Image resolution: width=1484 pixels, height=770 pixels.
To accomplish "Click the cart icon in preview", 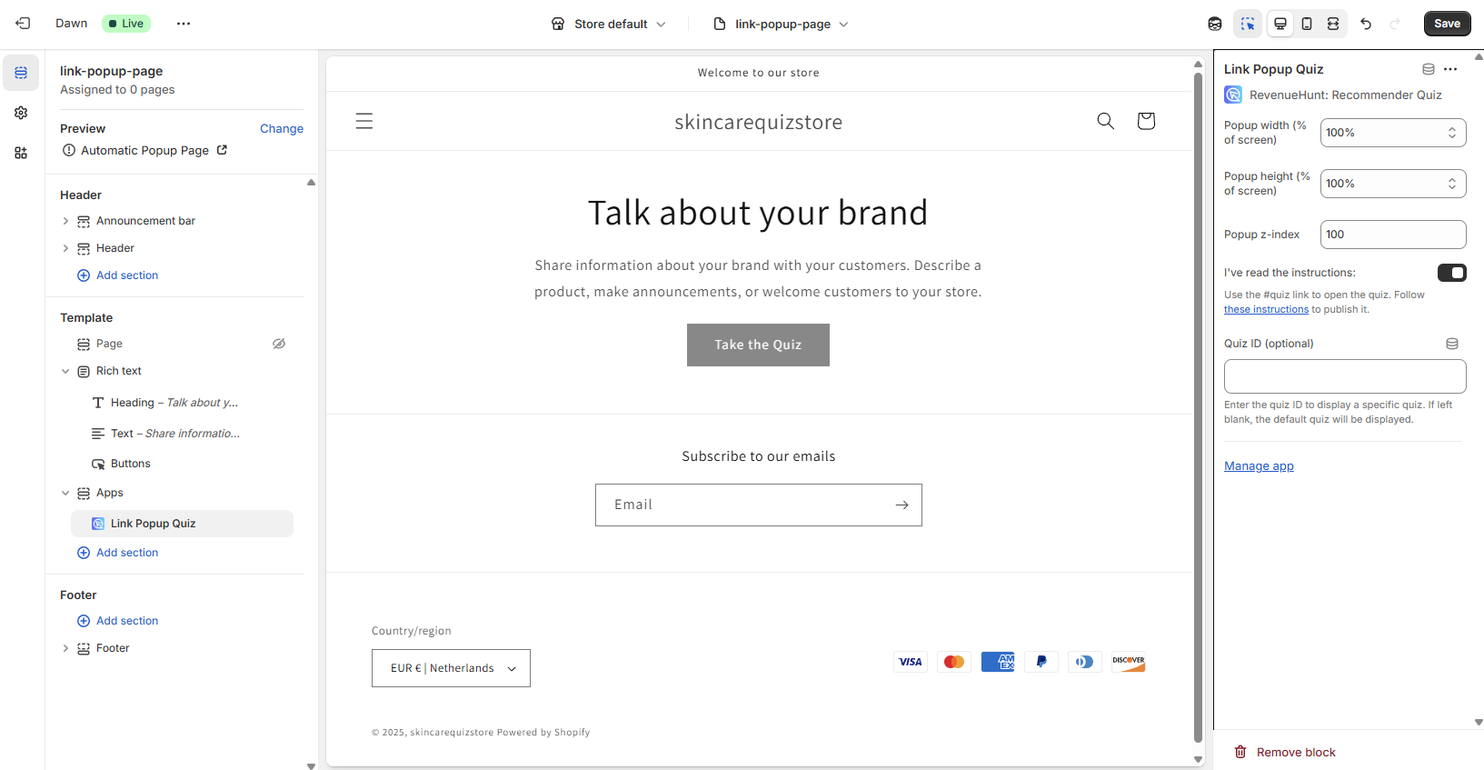I will 1145,121.
